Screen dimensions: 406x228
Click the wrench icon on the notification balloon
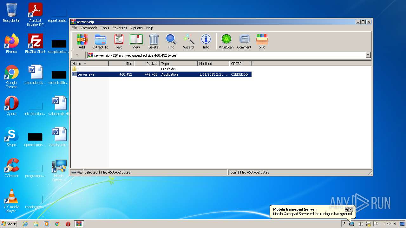(x=346, y=209)
